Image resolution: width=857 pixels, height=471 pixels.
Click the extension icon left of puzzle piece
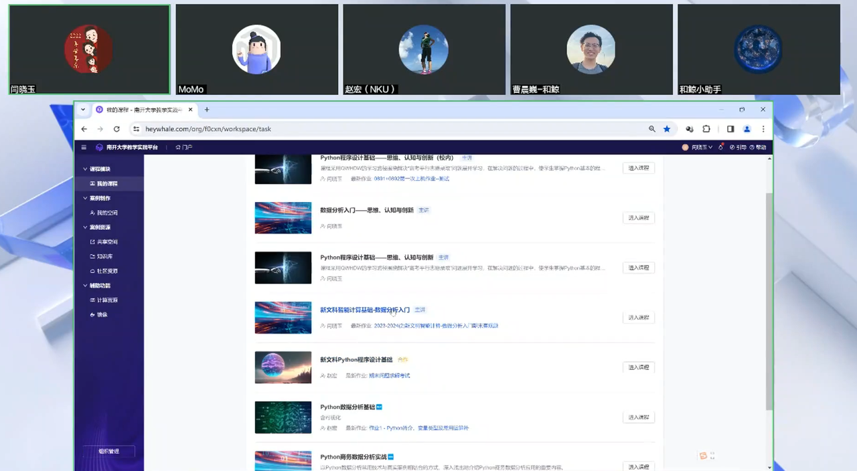(690, 129)
